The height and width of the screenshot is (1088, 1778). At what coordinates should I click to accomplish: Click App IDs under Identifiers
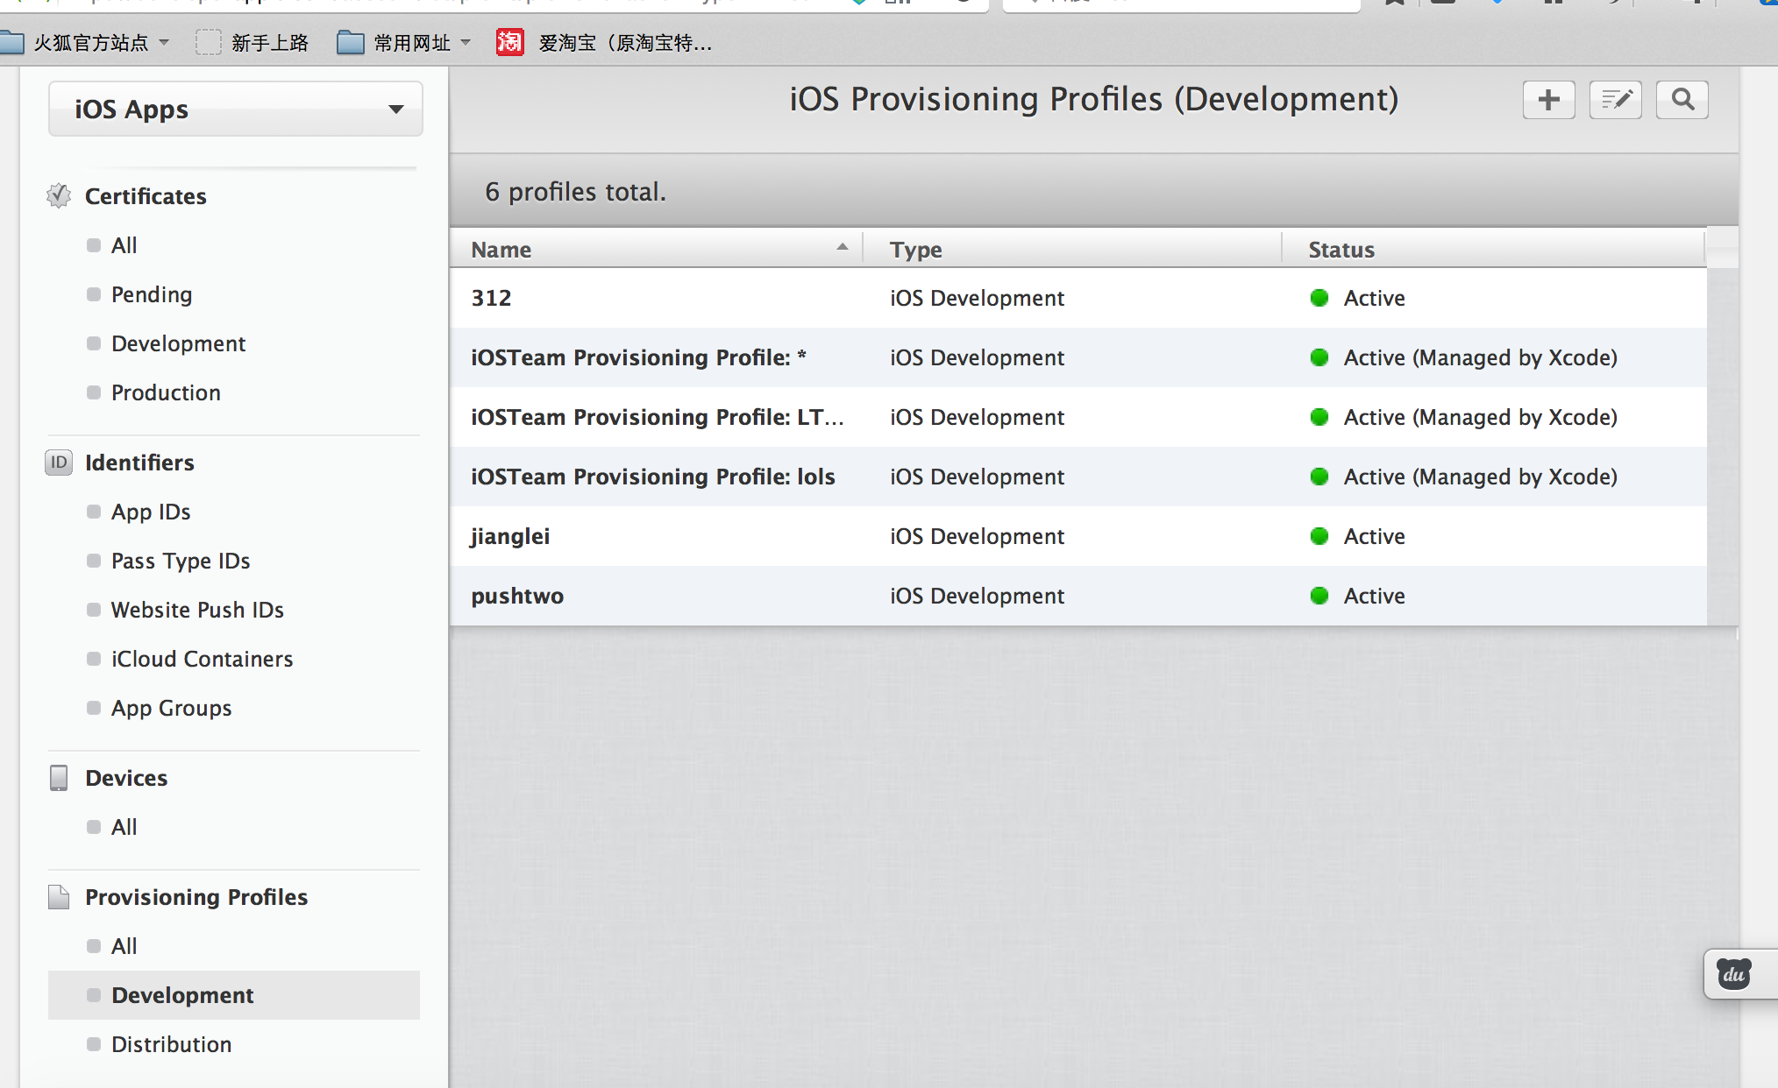tap(153, 512)
